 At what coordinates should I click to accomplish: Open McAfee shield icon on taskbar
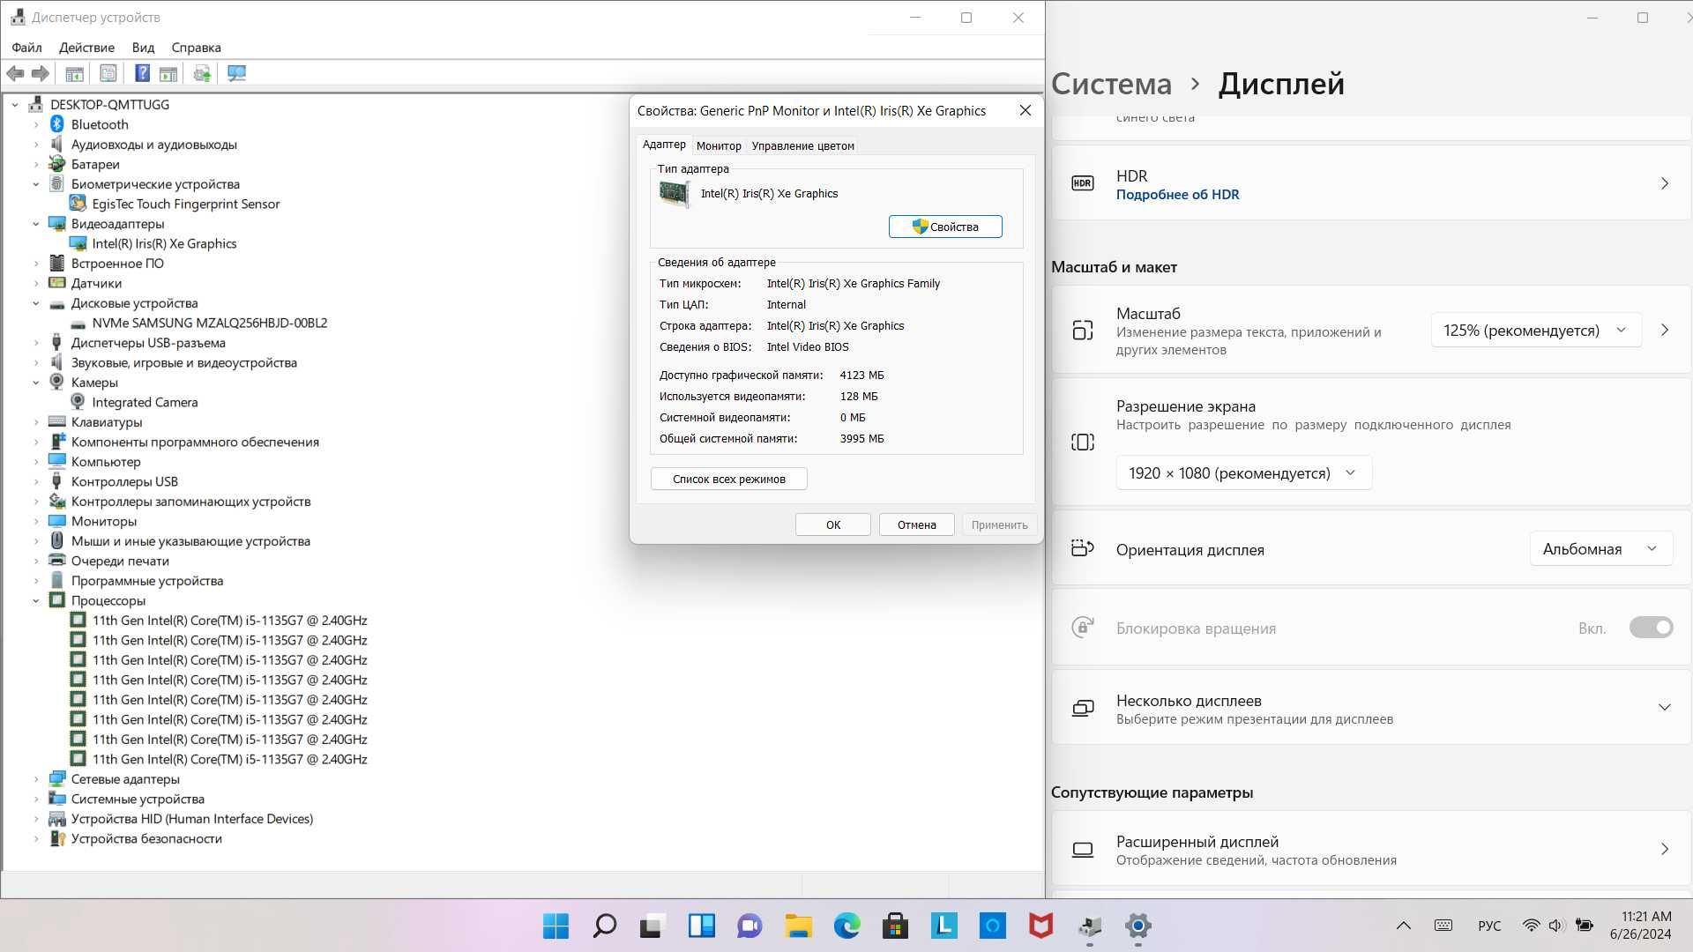1041,926
